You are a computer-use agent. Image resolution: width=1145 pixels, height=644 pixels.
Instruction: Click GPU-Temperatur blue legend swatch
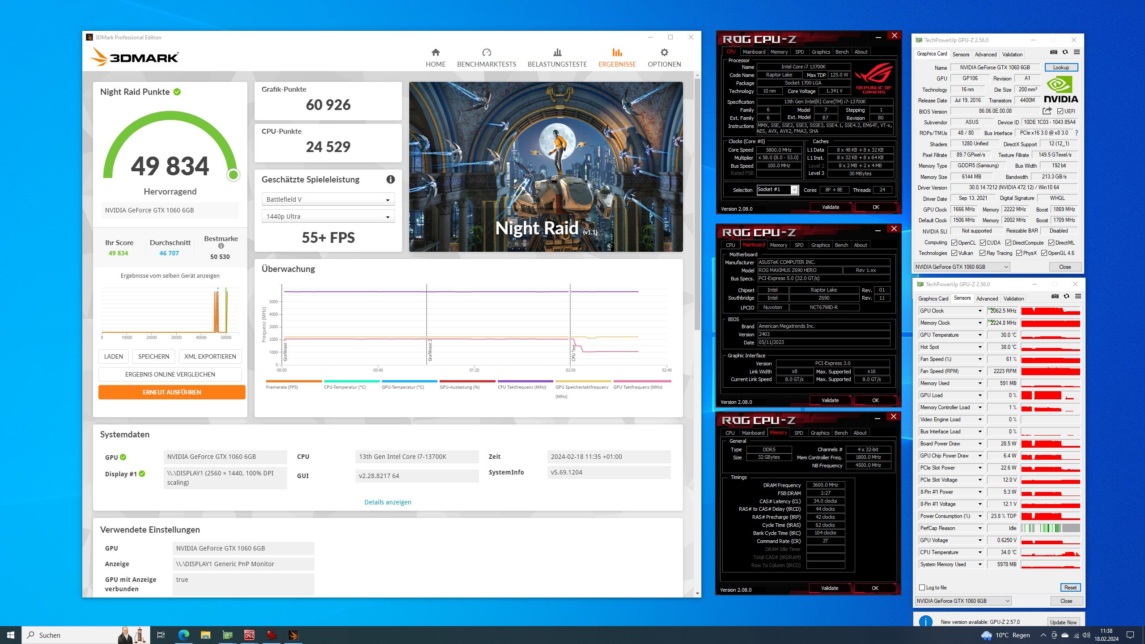coord(409,381)
